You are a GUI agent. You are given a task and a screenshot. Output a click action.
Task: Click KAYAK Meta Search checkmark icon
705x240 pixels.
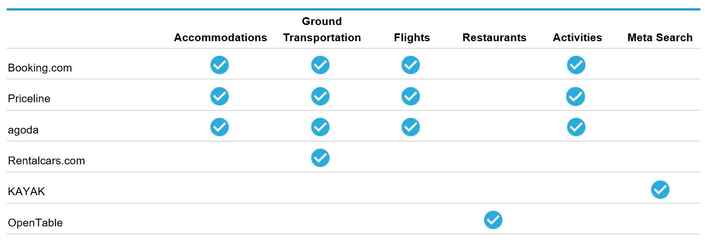(660, 190)
